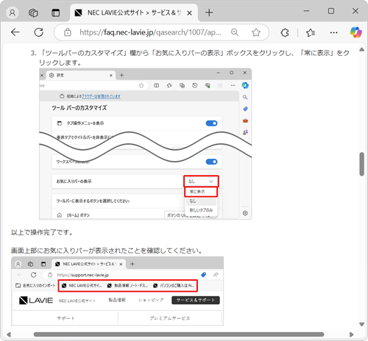Click the horizontal scrollbar right arrow
This screenshot has width=368, height=341.
(x=351, y=334)
